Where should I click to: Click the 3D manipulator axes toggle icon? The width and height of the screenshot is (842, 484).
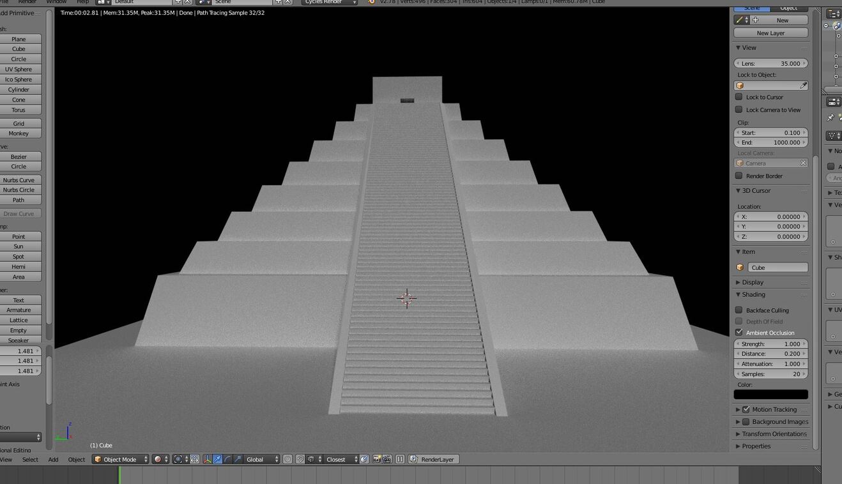click(x=207, y=459)
